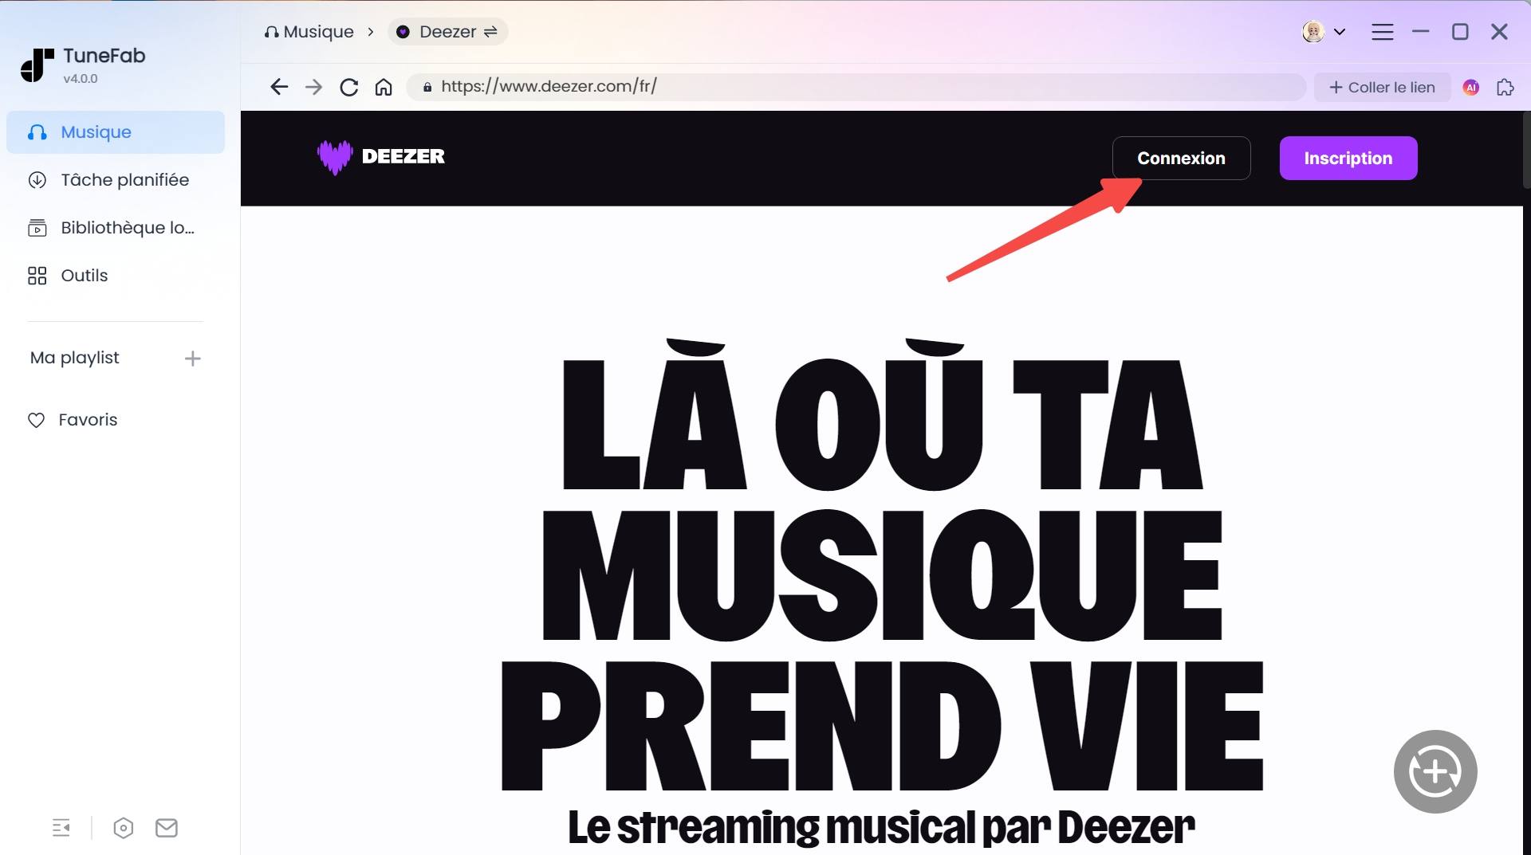Open the Musique section in sidebar
This screenshot has width=1531, height=855.
(96, 131)
